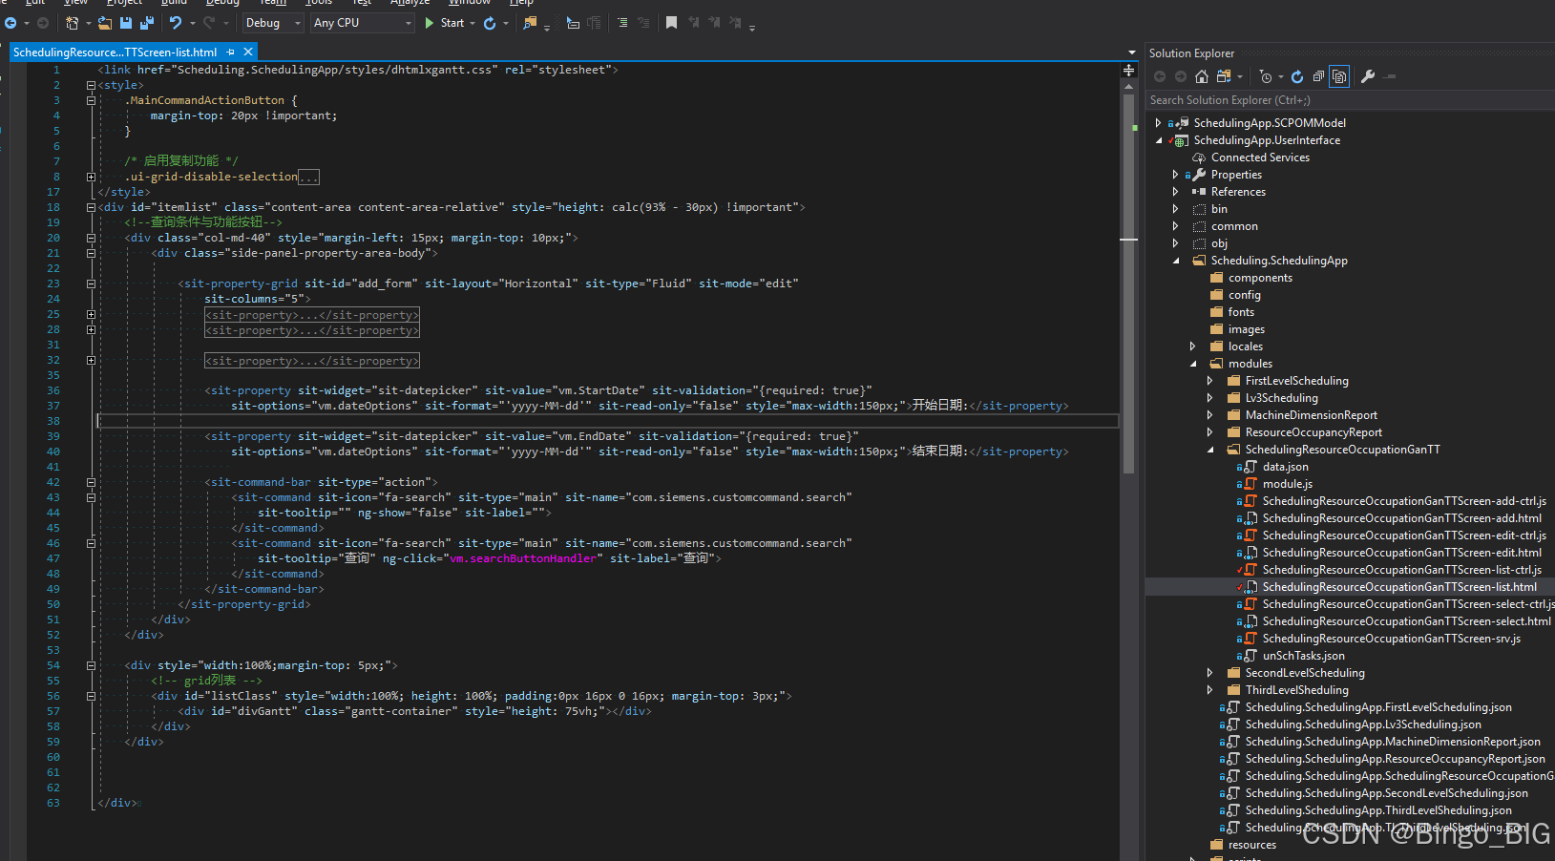This screenshot has height=861, width=1555.
Task: Collapse the style block on line 2
Action: pyautogui.click(x=91, y=85)
